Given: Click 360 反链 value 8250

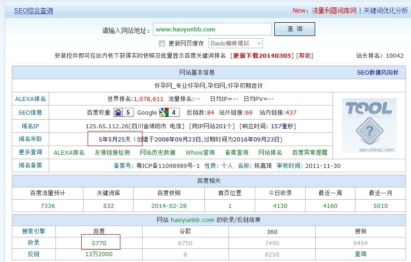Looking at the screenshot, I should tap(272, 254).
